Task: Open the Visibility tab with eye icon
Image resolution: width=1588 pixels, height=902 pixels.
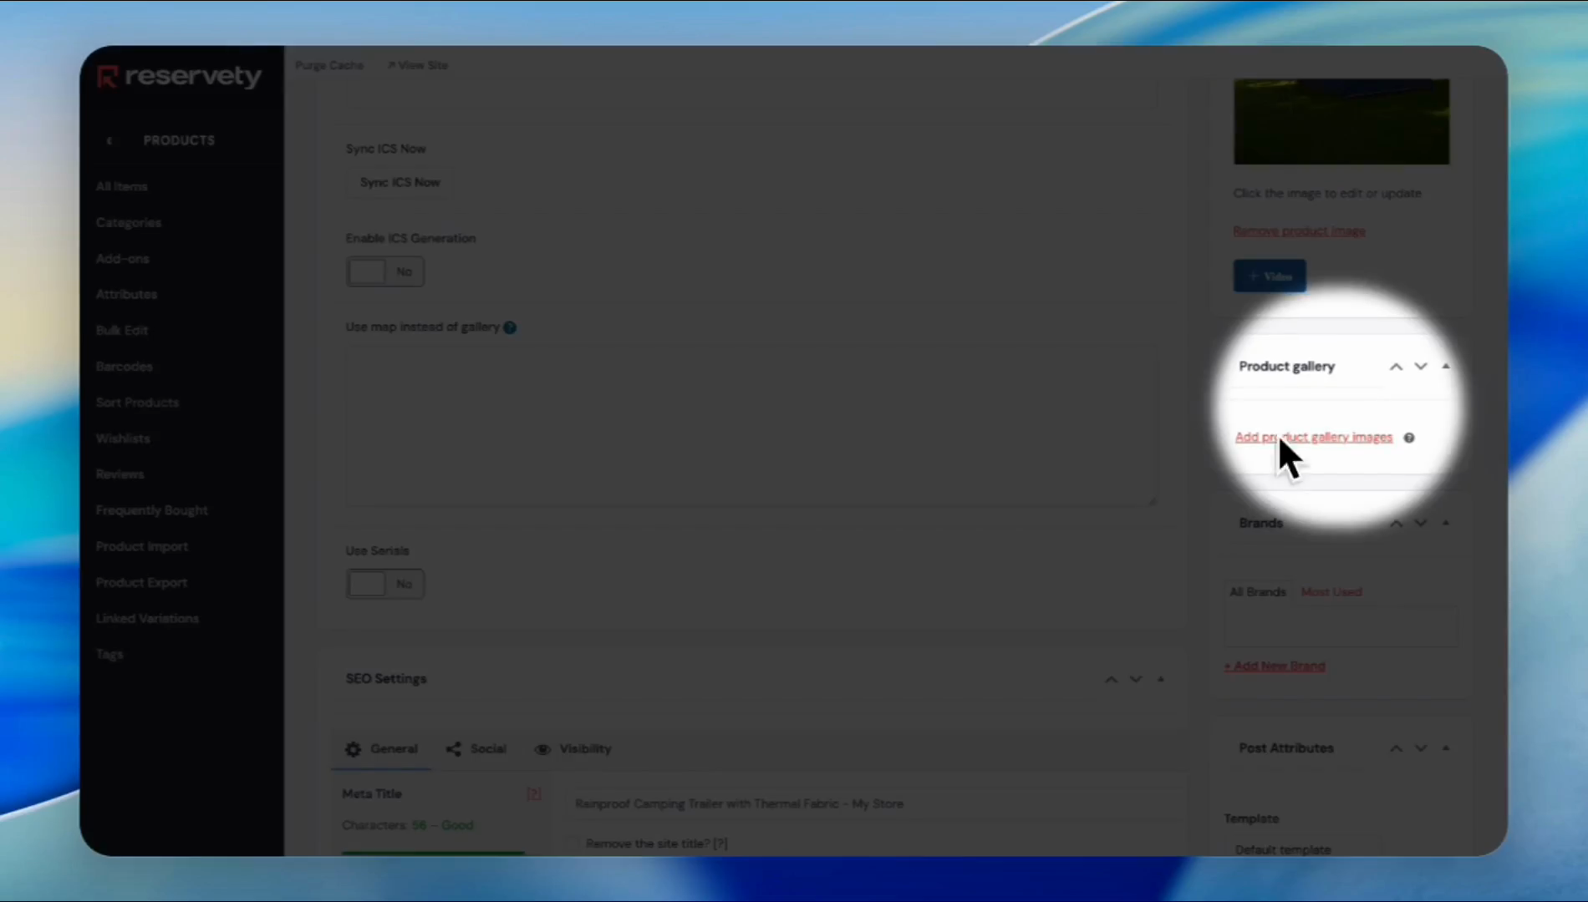Action: tap(573, 749)
